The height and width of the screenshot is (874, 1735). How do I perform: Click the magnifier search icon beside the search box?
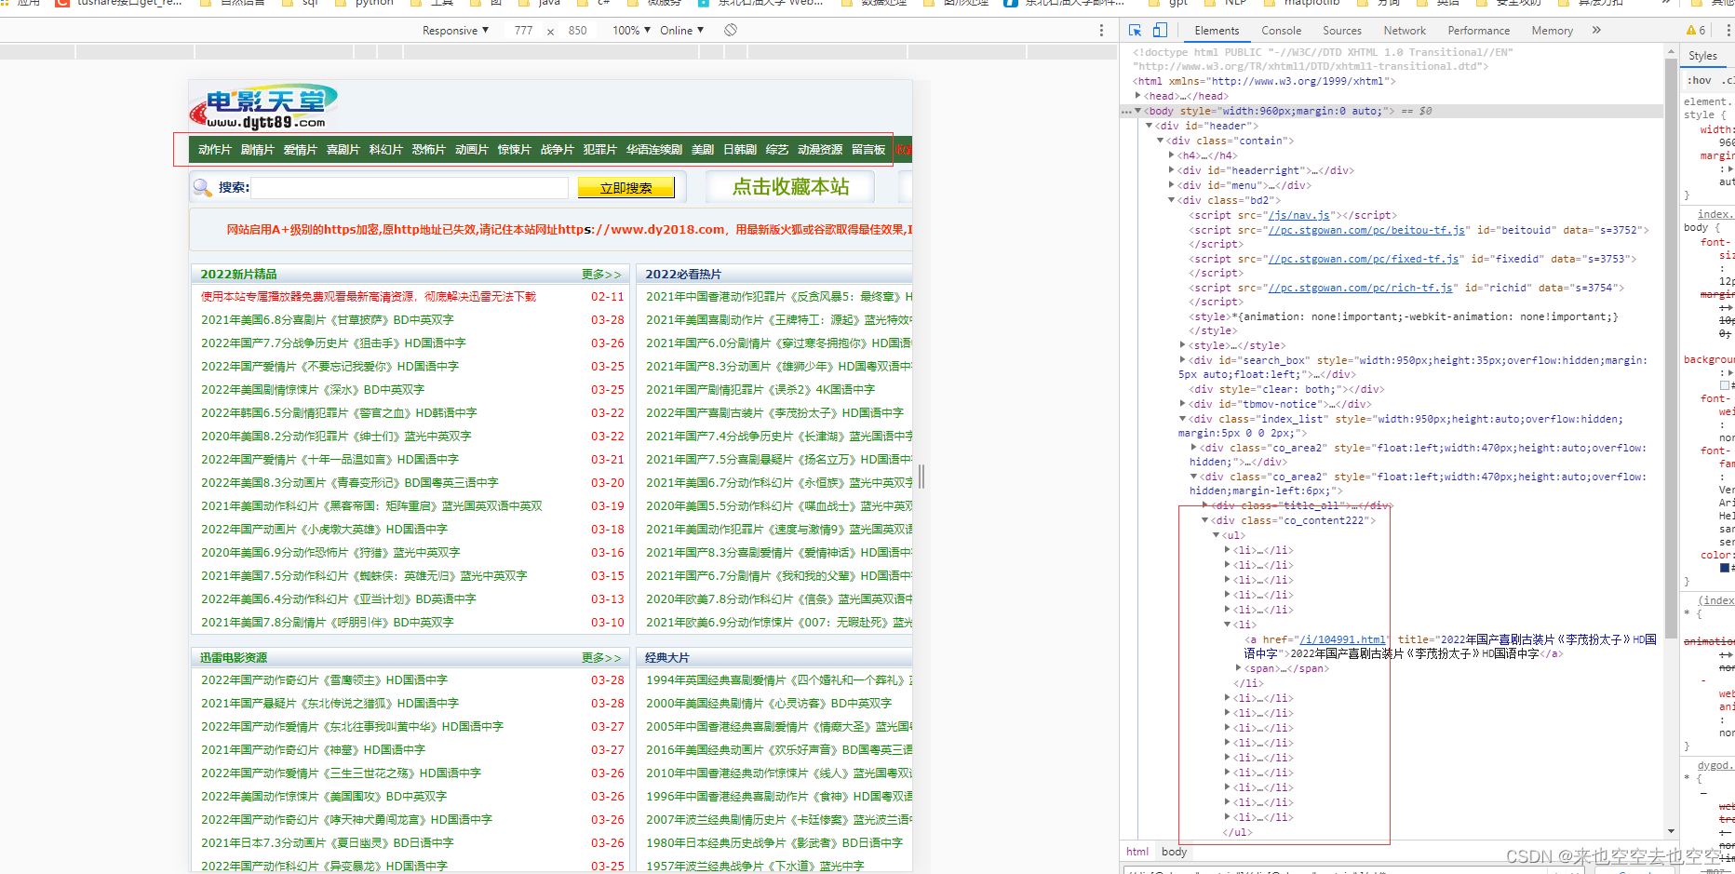201,186
